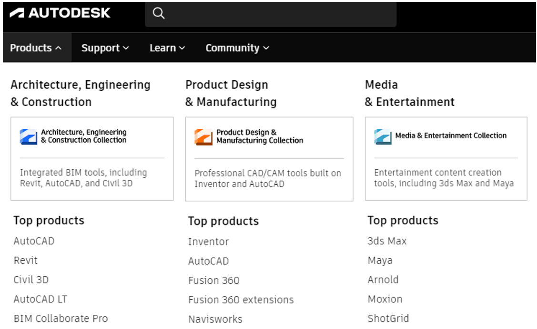Open the Community menu

coord(237,48)
